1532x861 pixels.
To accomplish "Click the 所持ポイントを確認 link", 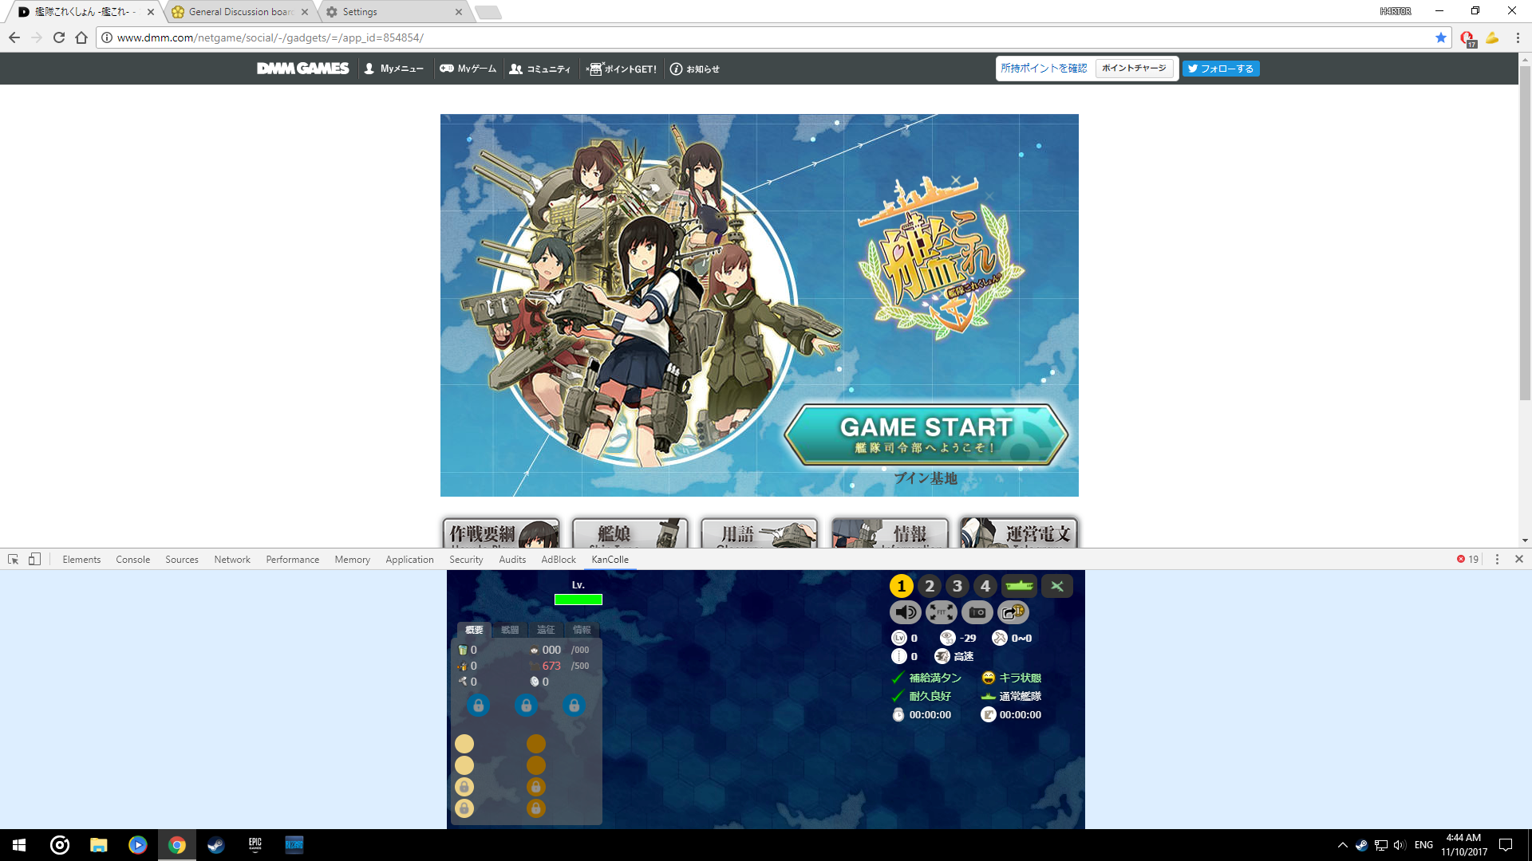I will click(1044, 69).
